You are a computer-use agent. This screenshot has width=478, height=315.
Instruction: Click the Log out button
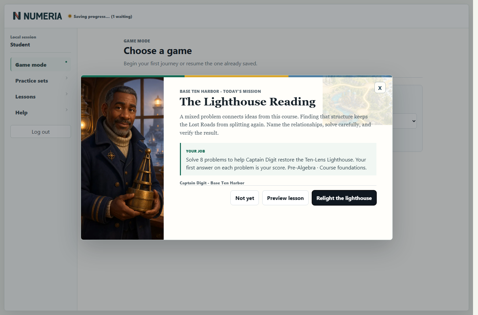coord(40,132)
